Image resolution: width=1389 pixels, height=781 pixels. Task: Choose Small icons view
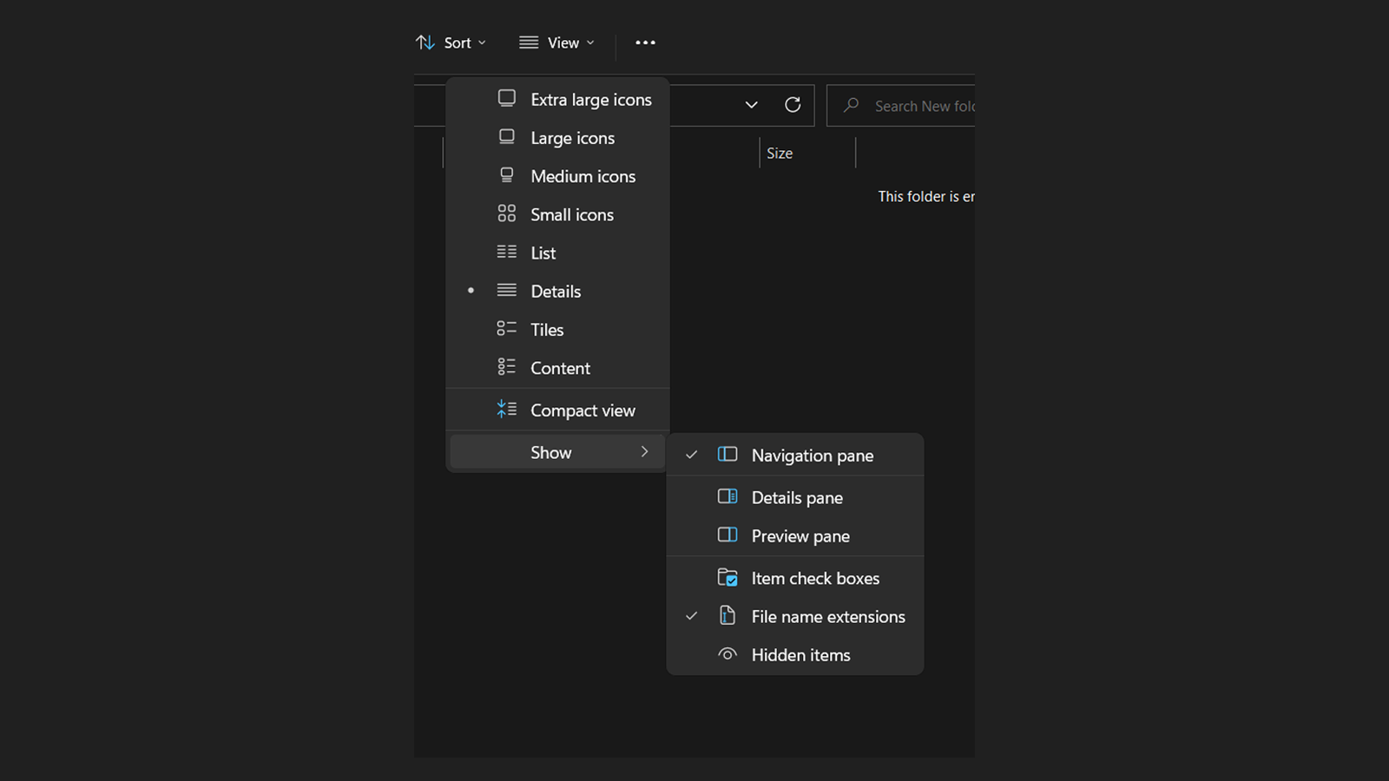[x=558, y=213]
